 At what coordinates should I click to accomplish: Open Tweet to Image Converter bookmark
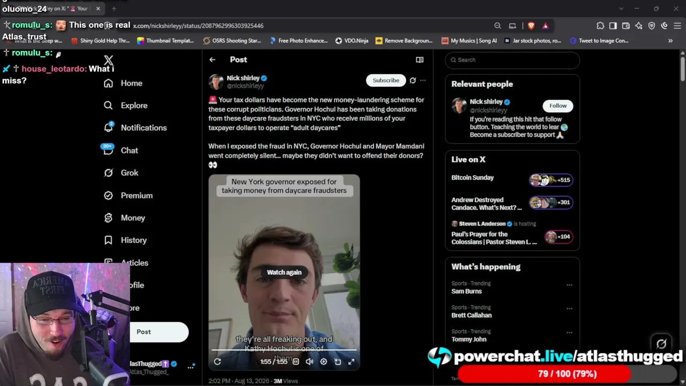pyautogui.click(x=599, y=41)
